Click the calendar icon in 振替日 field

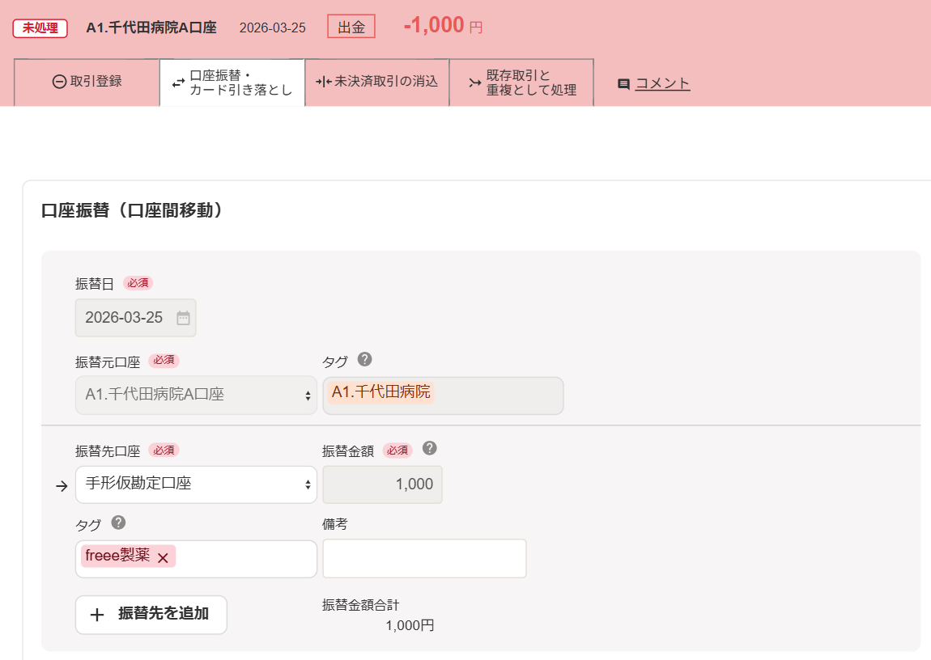(x=184, y=318)
